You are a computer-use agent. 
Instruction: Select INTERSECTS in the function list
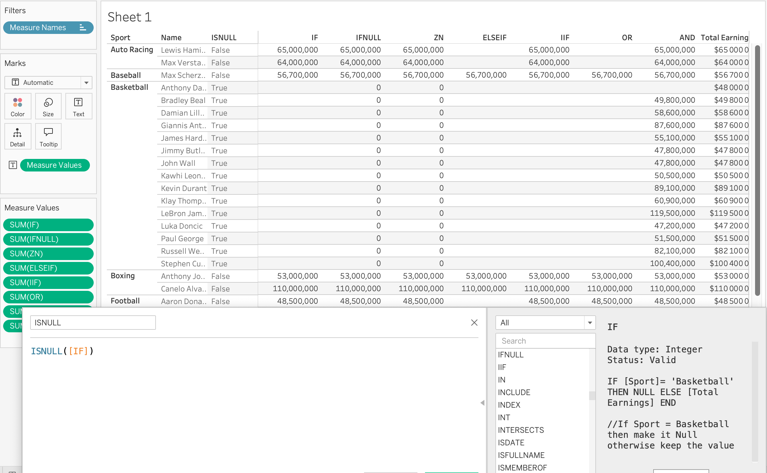521,430
